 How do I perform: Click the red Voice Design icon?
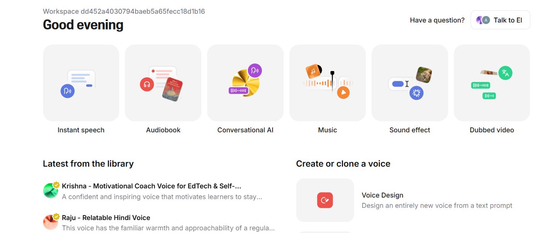coord(325,200)
